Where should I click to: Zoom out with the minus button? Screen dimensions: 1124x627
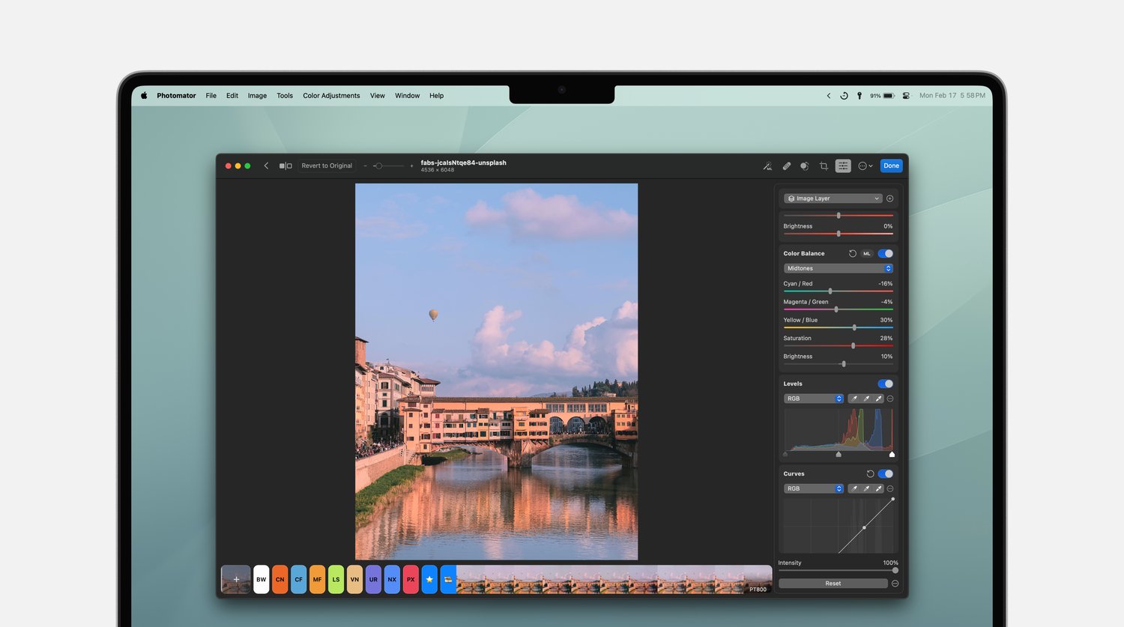[x=366, y=166]
